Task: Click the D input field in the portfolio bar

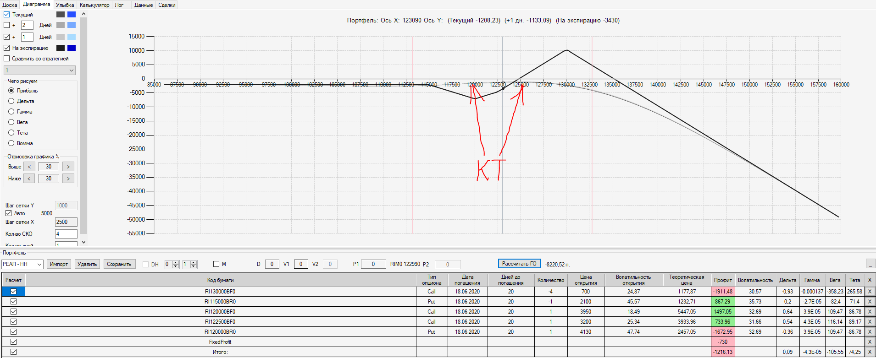Action: pyautogui.click(x=272, y=264)
